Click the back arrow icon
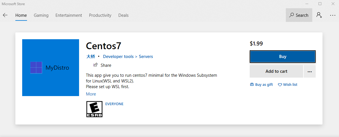339x137 pixels. (5, 15)
